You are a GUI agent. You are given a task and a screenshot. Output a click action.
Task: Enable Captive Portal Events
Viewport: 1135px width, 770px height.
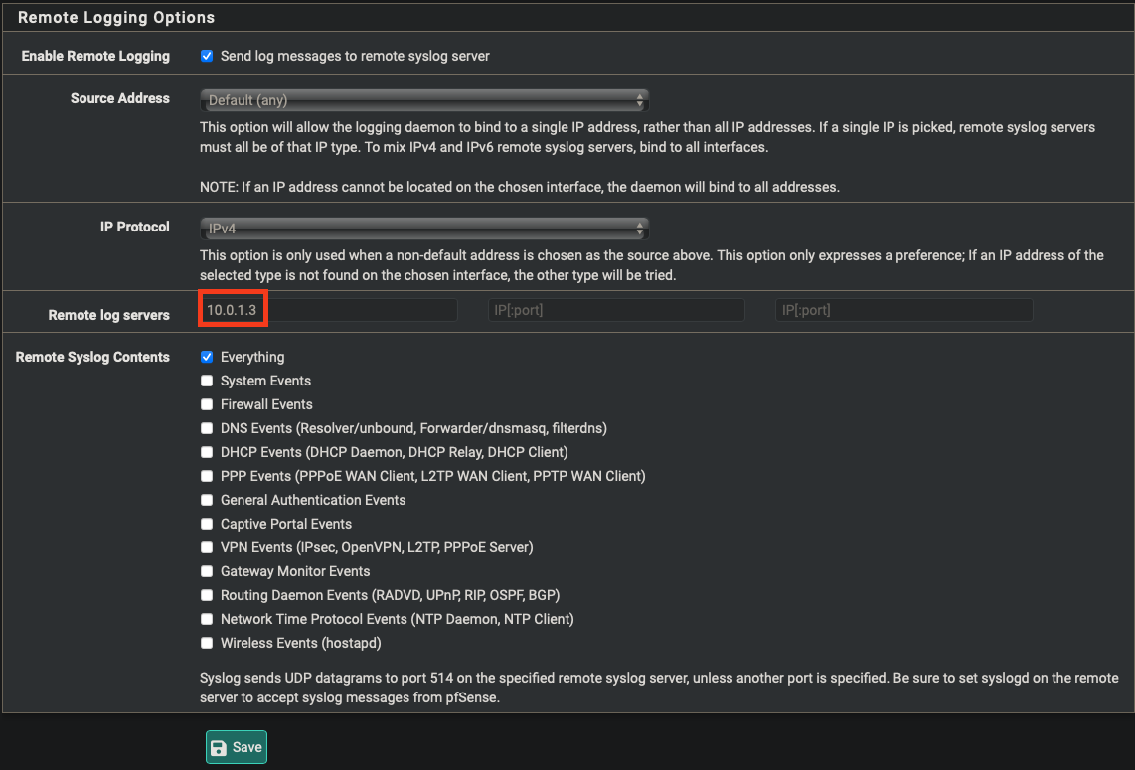[x=207, y=524]
